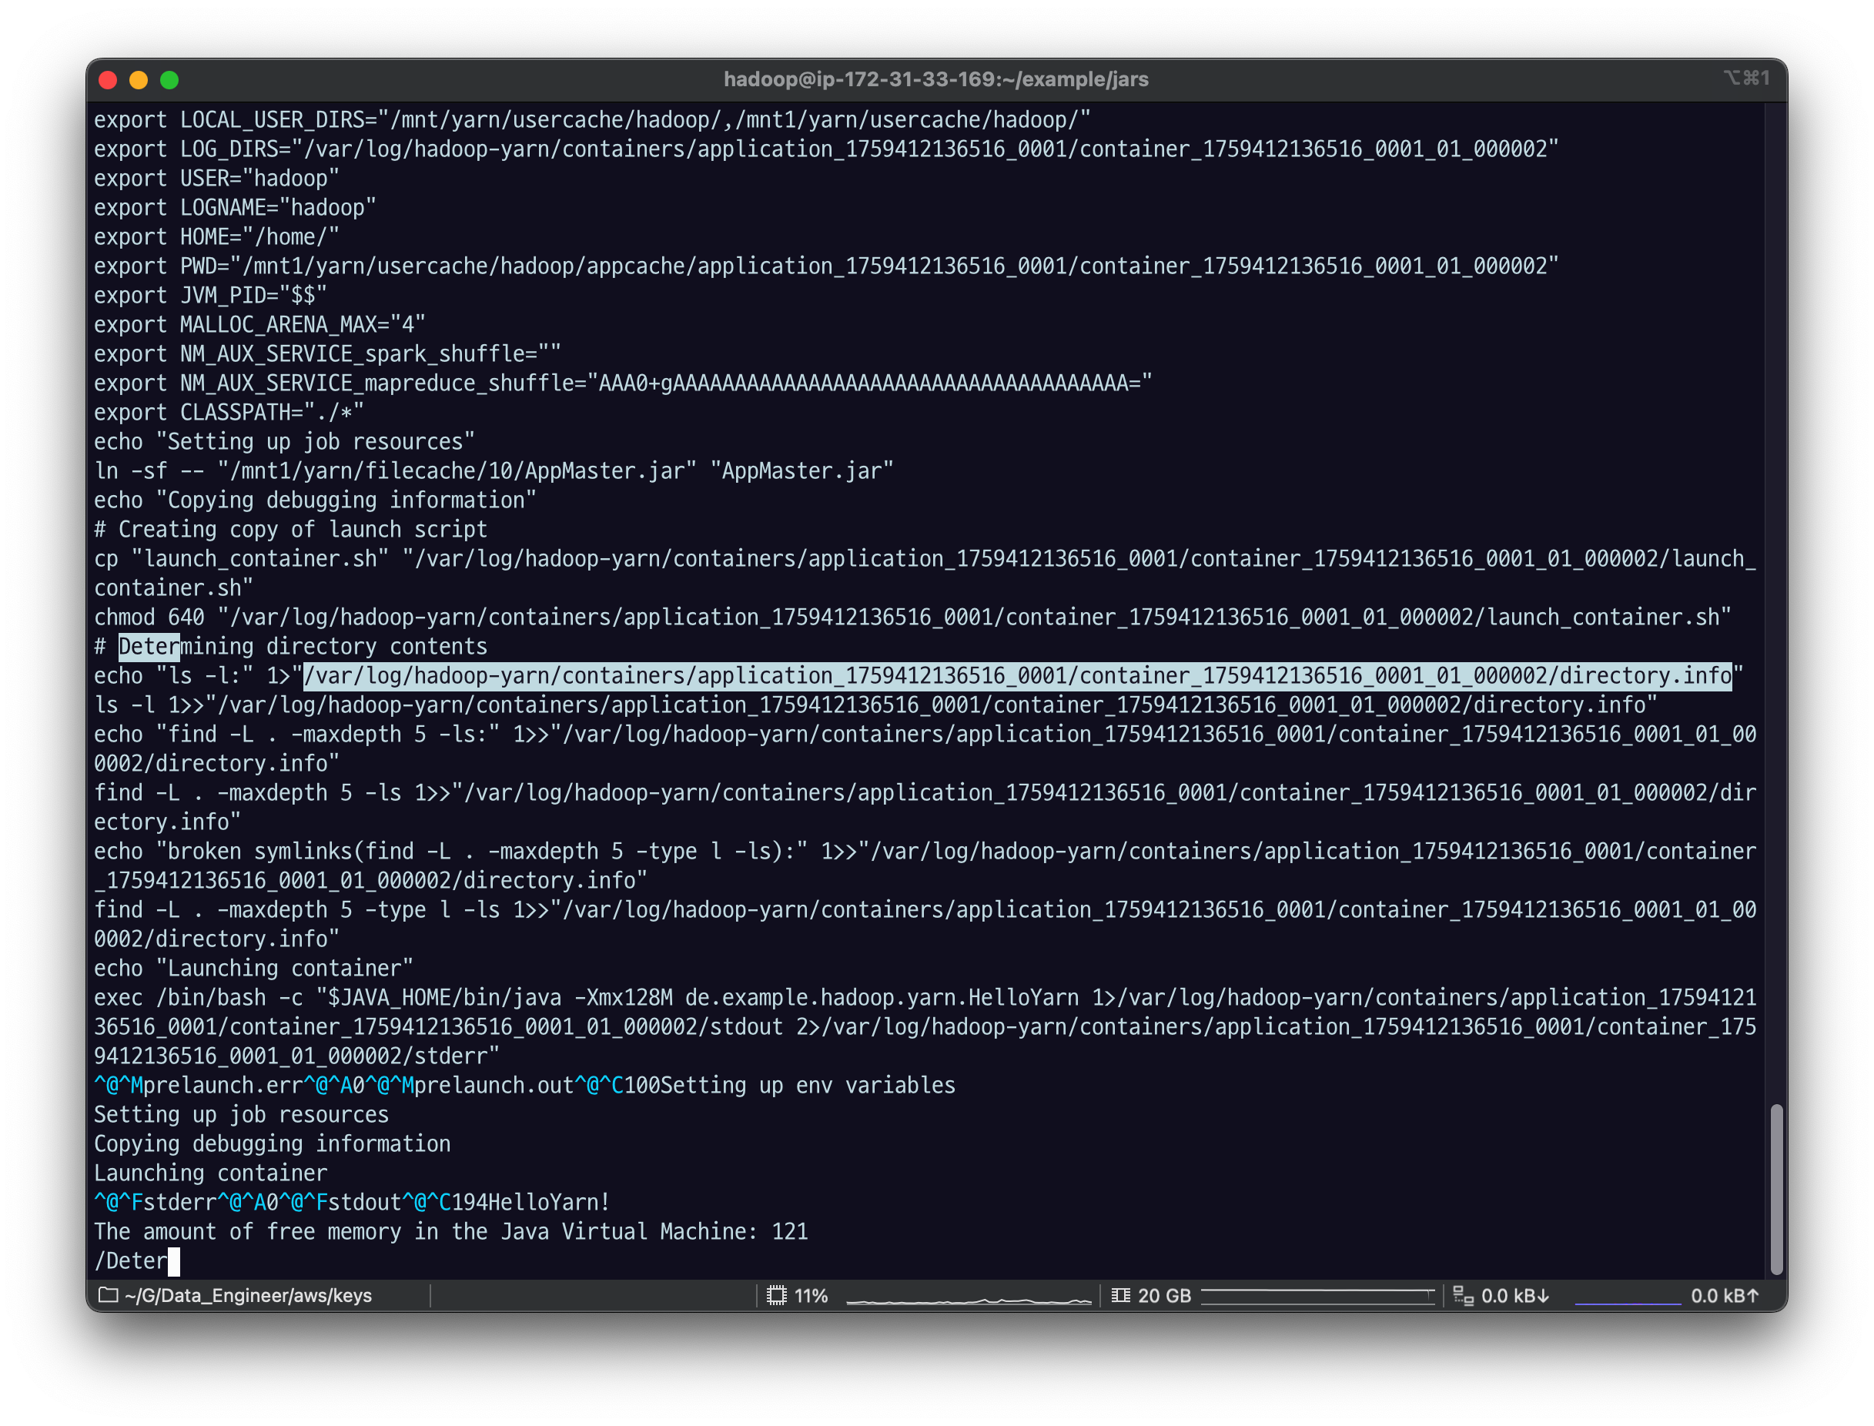Click the CPU 11% usage label
Viewport: 1874px width, 1426px height.
point(811,1295)
